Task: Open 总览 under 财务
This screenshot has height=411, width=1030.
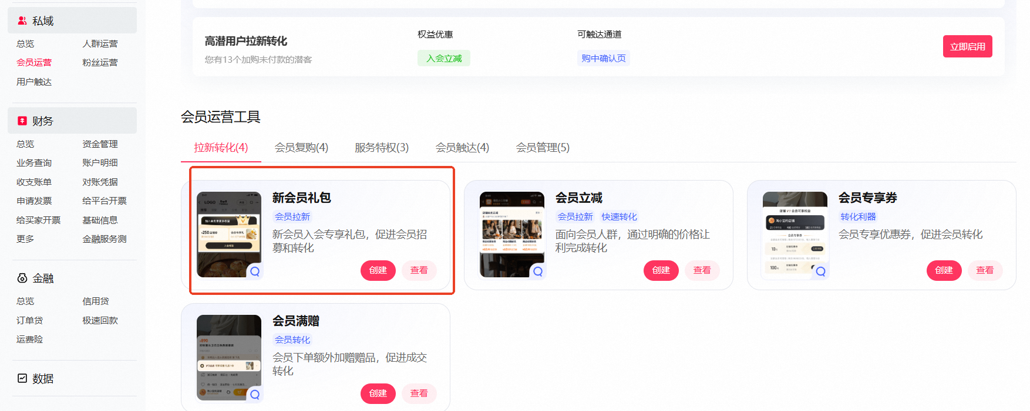Action: tap(25, 144)
